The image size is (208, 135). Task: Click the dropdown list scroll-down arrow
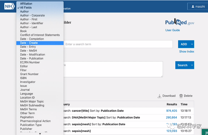click(40, 134)
